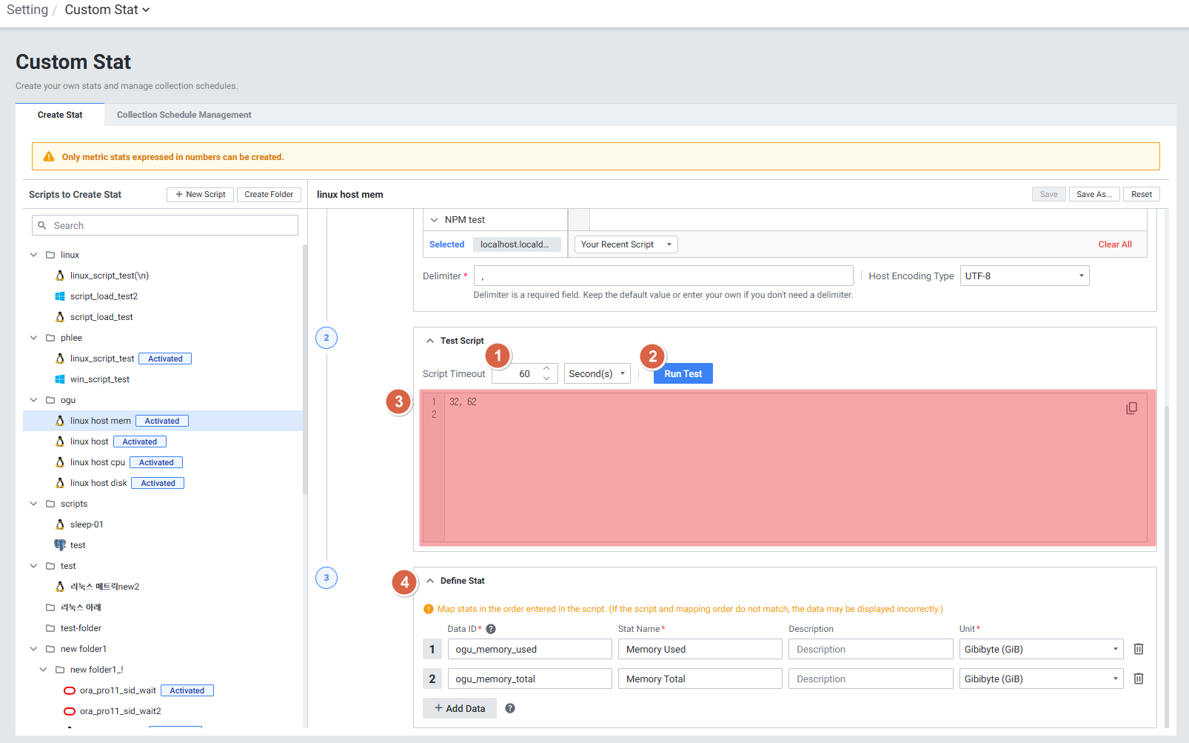
Task: Click the Run Test button
Action: 683,374
